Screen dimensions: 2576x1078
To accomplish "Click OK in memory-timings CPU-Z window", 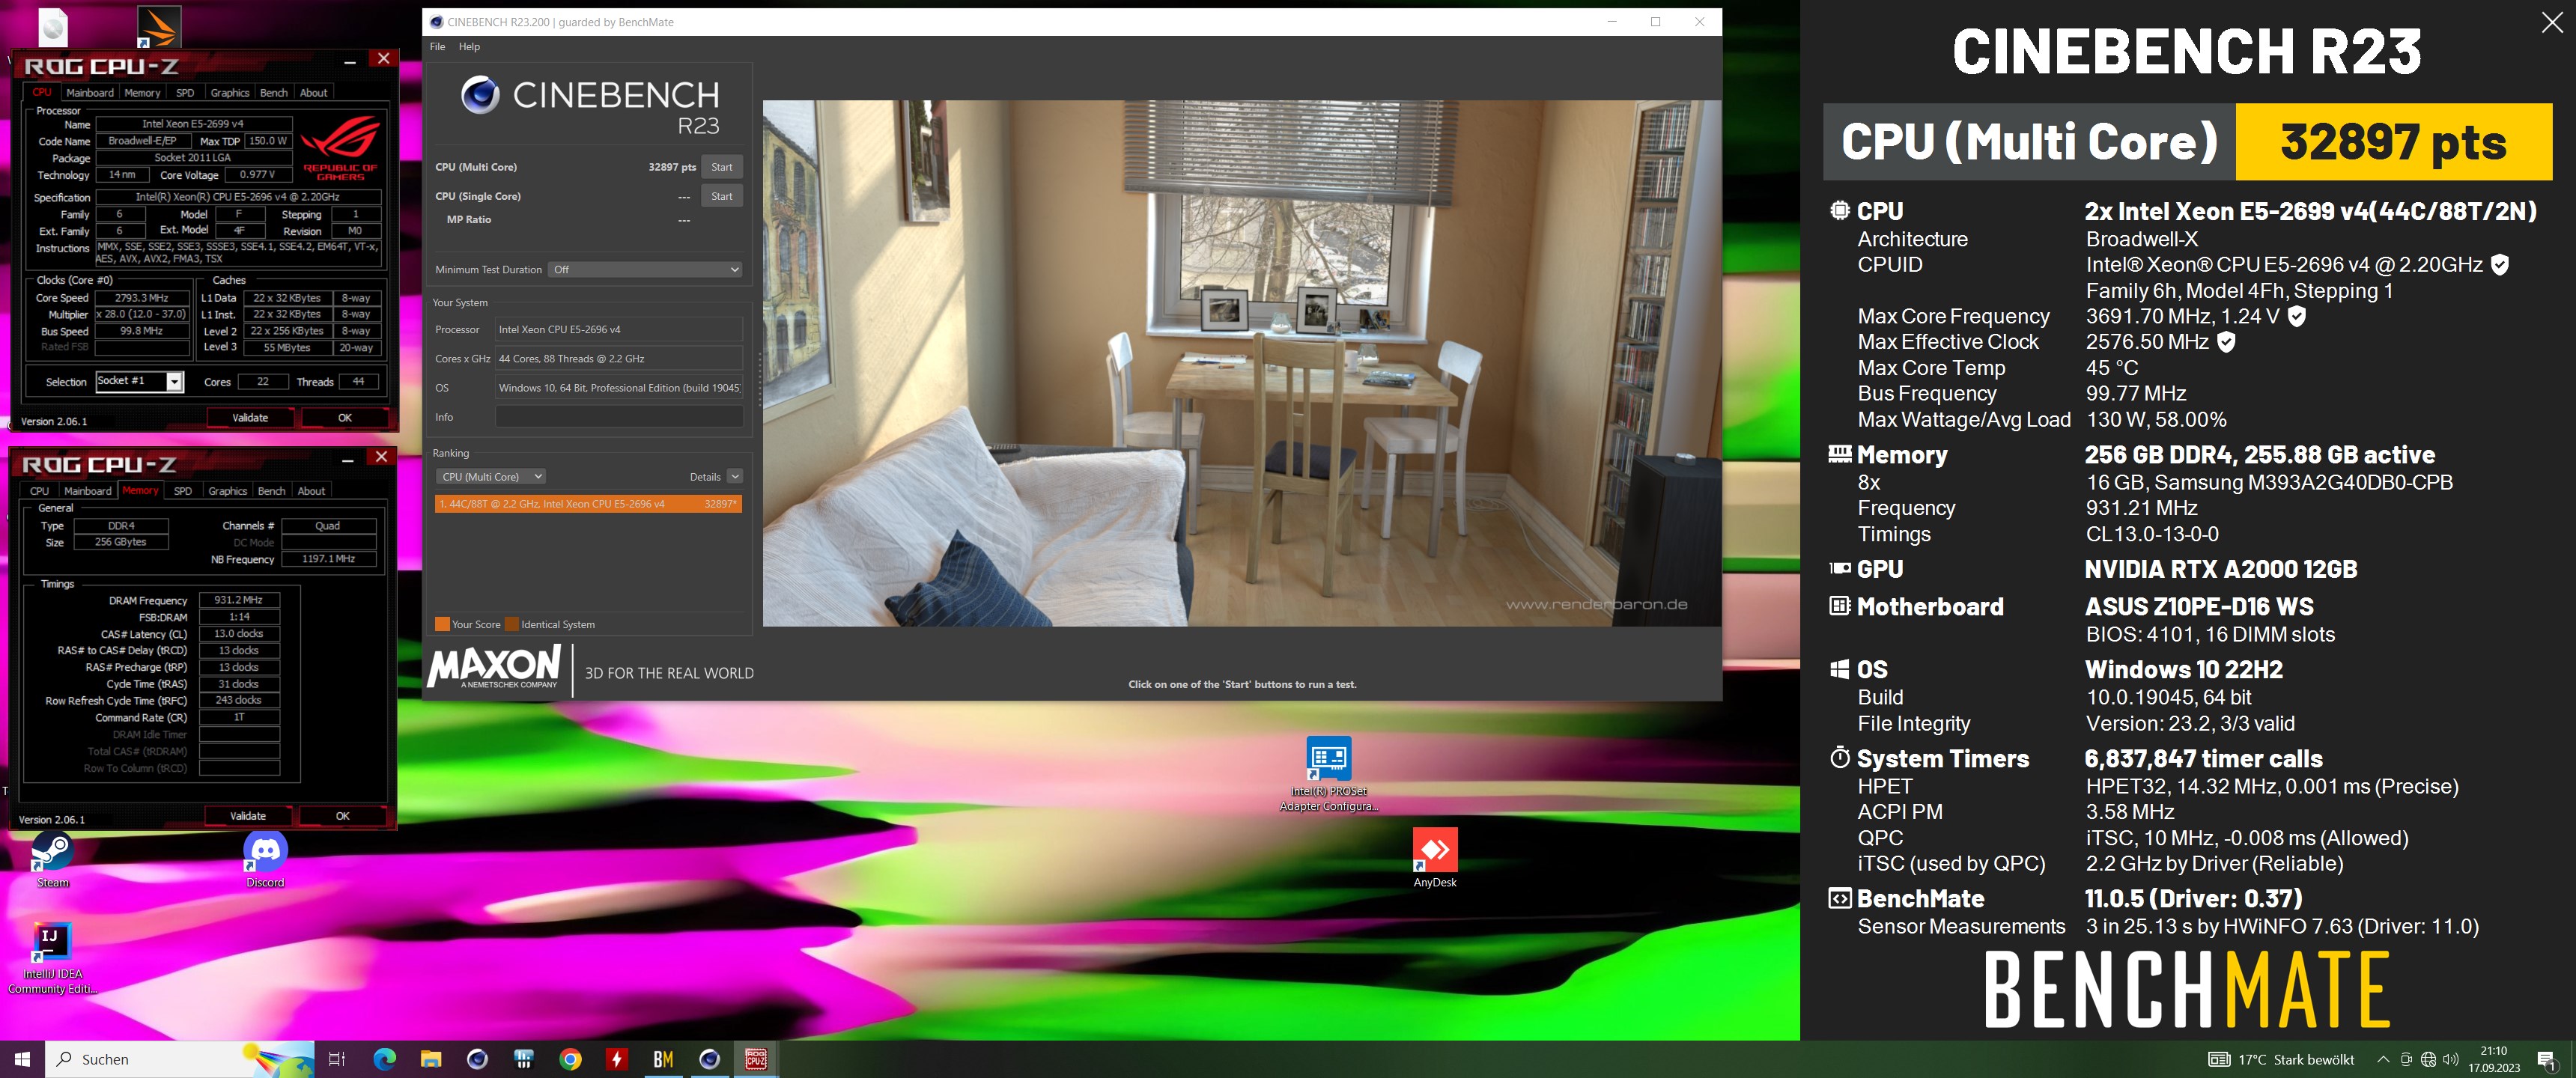I will (x=343, y=816).
